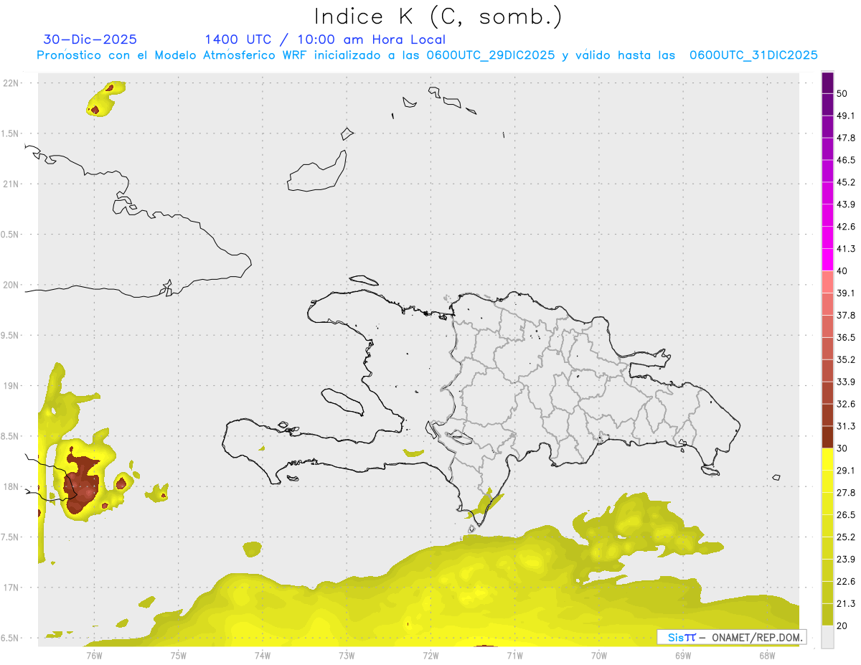Click the colorbar value "23.9"

pos(846,560)
